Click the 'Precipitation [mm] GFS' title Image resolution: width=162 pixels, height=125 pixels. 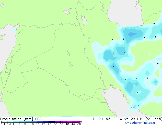(x=21, y=119)
